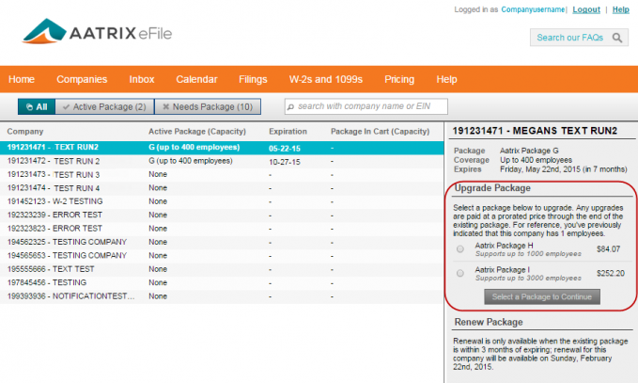Go to the Filings section
The width and height of the screenshot is (638, 383).
pos(253,79)
